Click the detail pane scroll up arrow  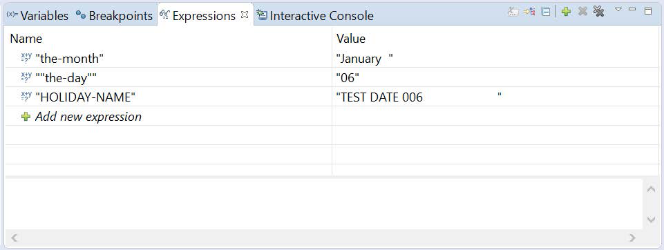tap(651, 189)
